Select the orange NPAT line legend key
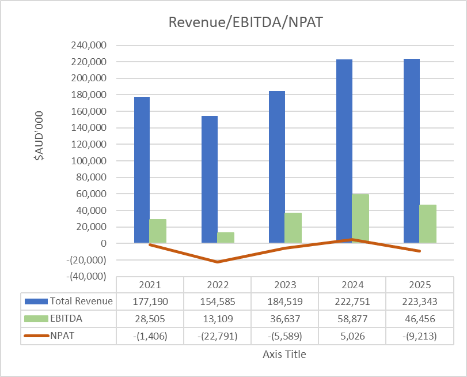 36,334
